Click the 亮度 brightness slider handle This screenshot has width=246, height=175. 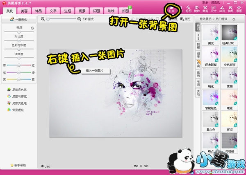coord(19,31)
